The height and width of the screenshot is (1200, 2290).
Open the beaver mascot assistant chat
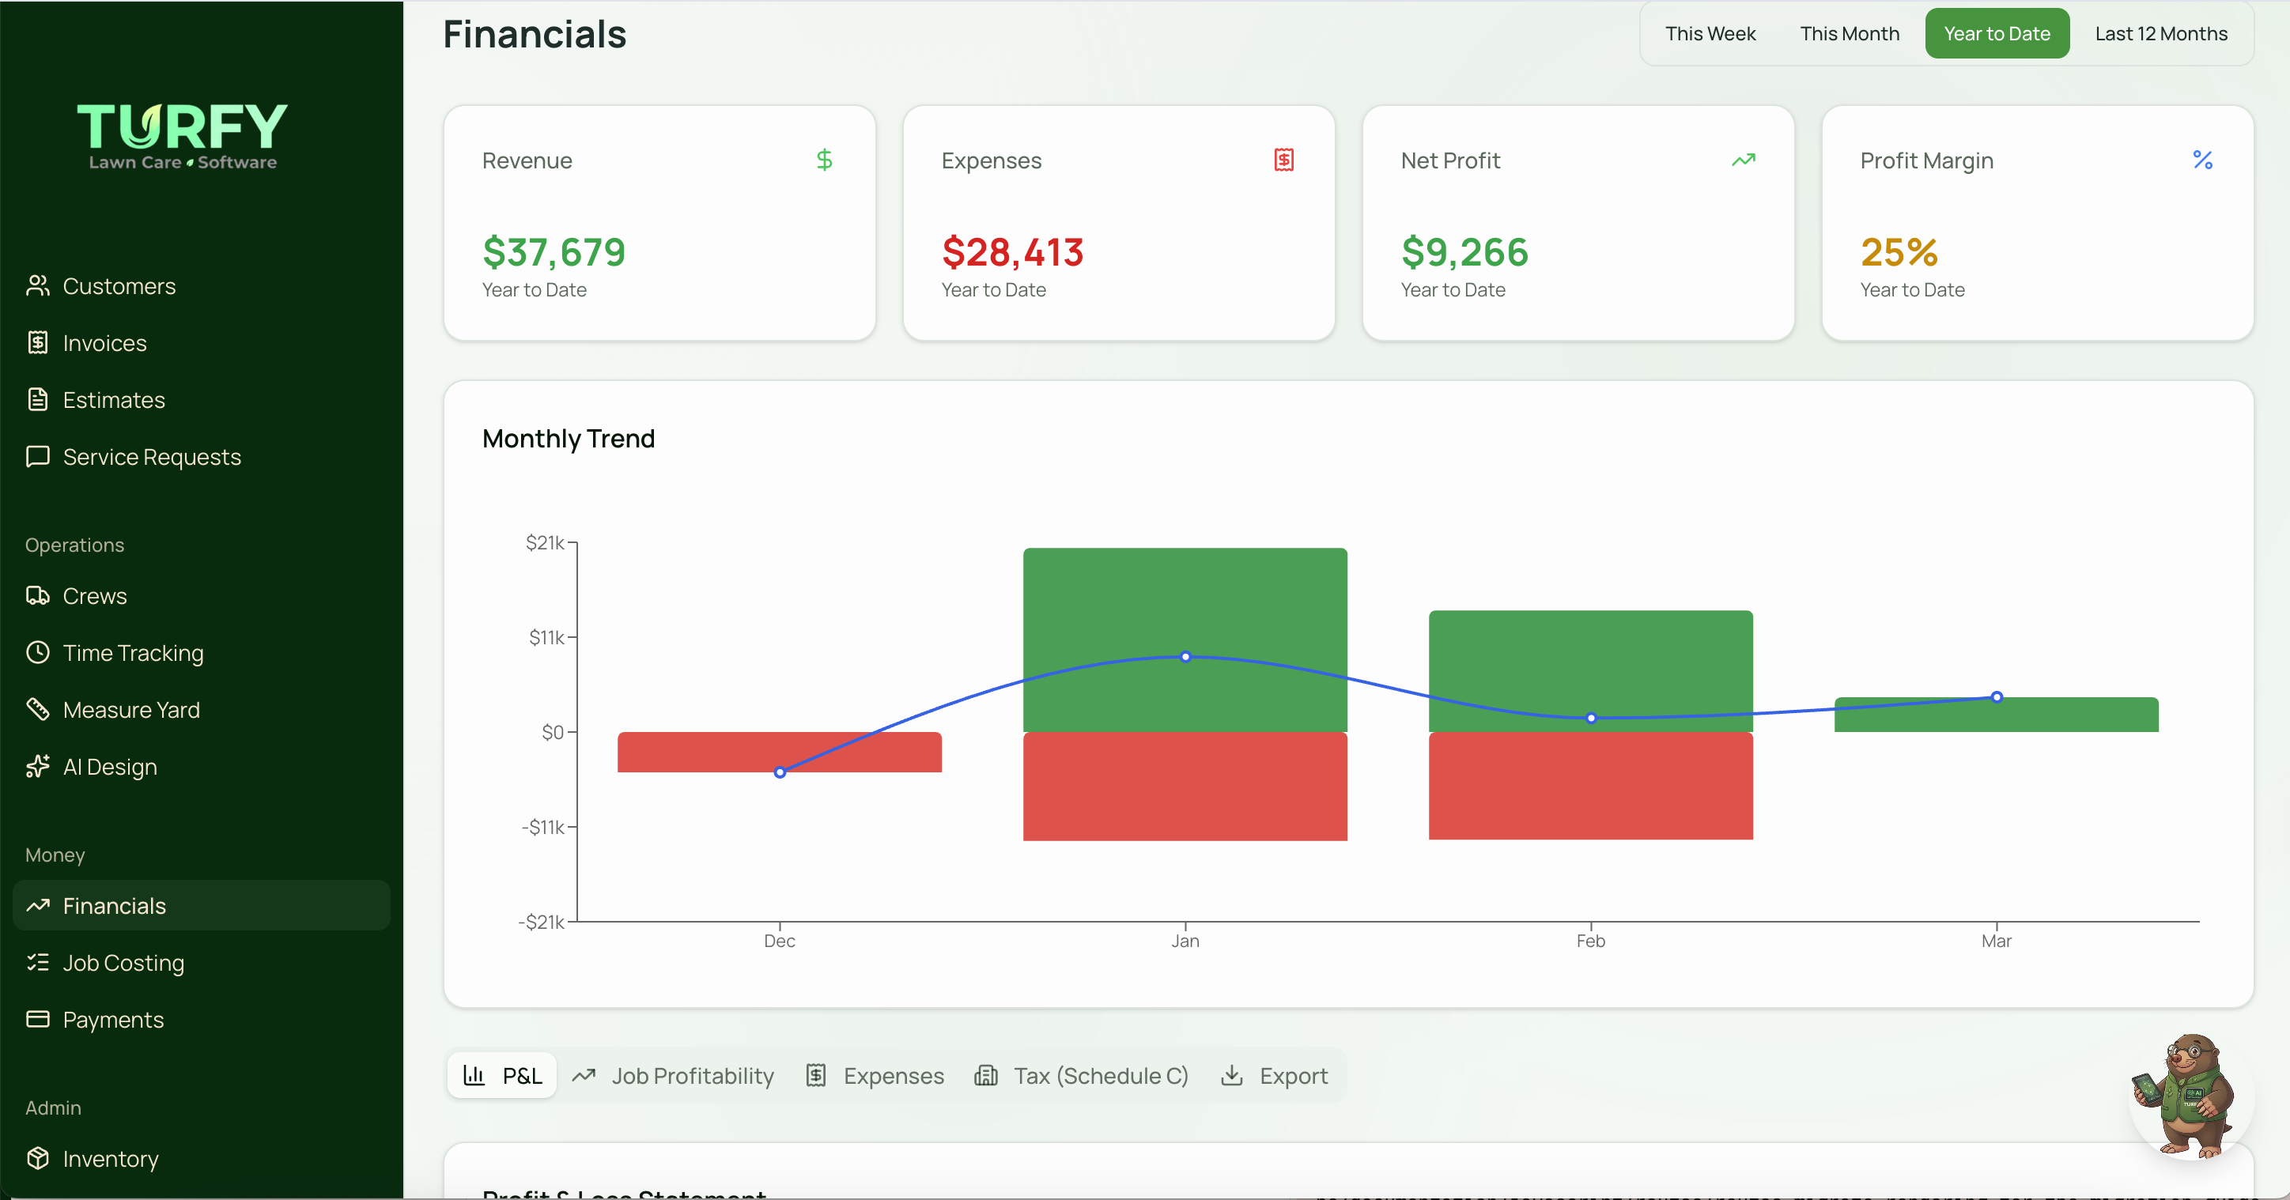tap(2190, 1097)
